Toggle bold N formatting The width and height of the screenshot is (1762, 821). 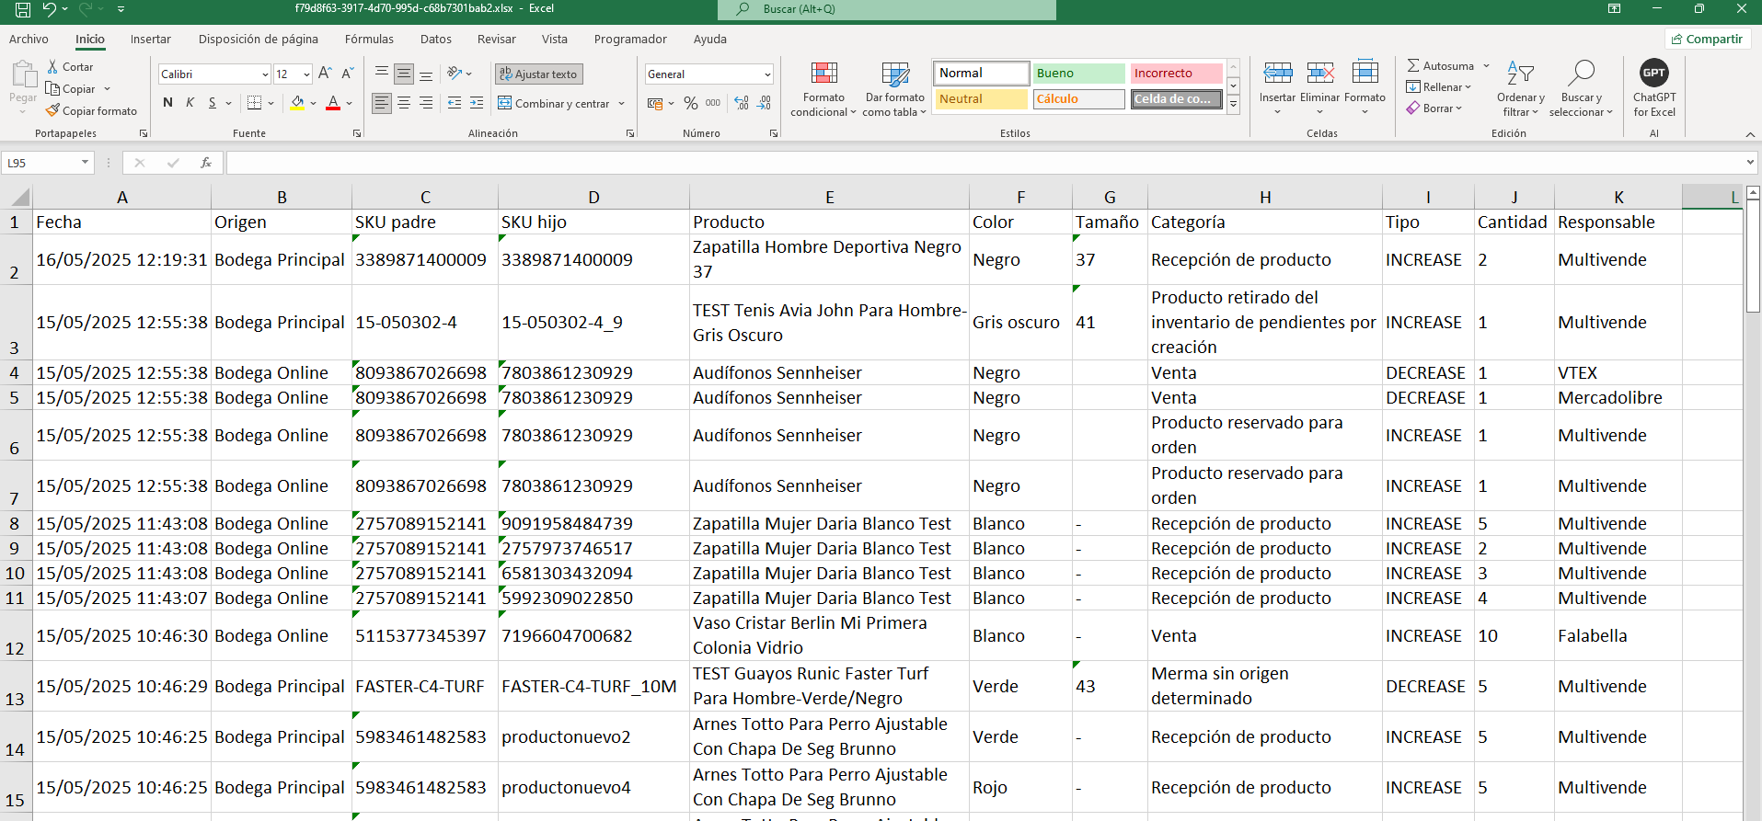click(x=167, y=103)
